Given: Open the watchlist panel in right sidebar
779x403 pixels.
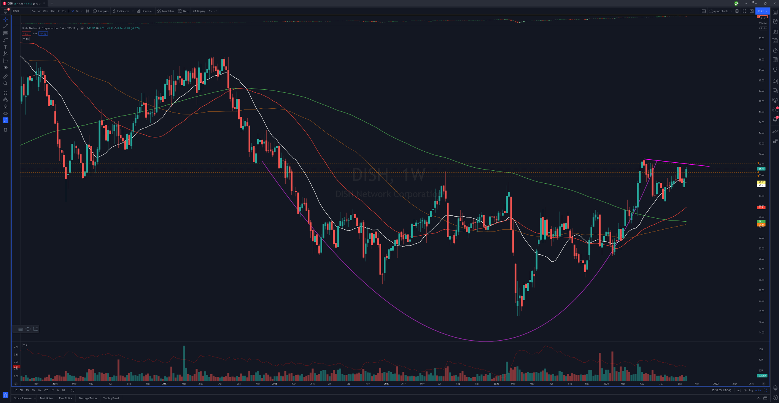Looking at the screenshot, I should coord(775,12).
